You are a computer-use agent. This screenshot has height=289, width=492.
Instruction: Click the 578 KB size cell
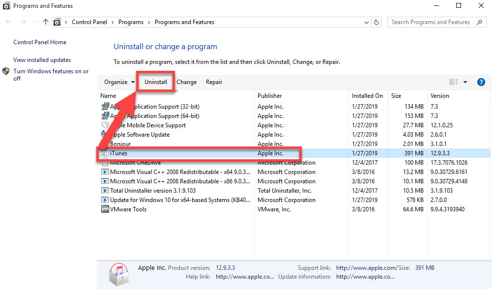(415, 200)
